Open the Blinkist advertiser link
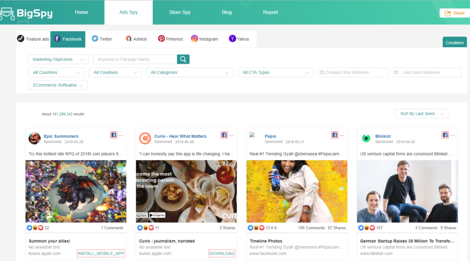The width and height of the screenshot is (470, 261). pyautogui.click(x=383, y=136)
